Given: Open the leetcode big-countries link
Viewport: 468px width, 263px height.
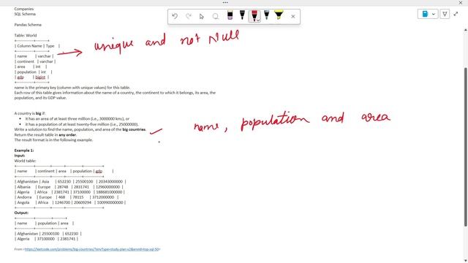Looking at the screenshot, I should pos(92,249).
